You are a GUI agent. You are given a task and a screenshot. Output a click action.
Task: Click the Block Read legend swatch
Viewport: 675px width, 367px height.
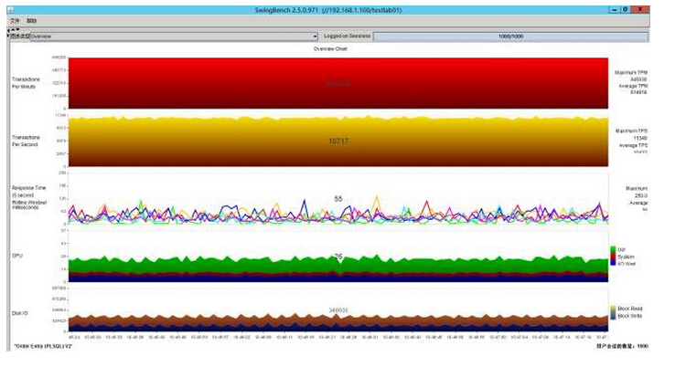(x=613, y=309)
